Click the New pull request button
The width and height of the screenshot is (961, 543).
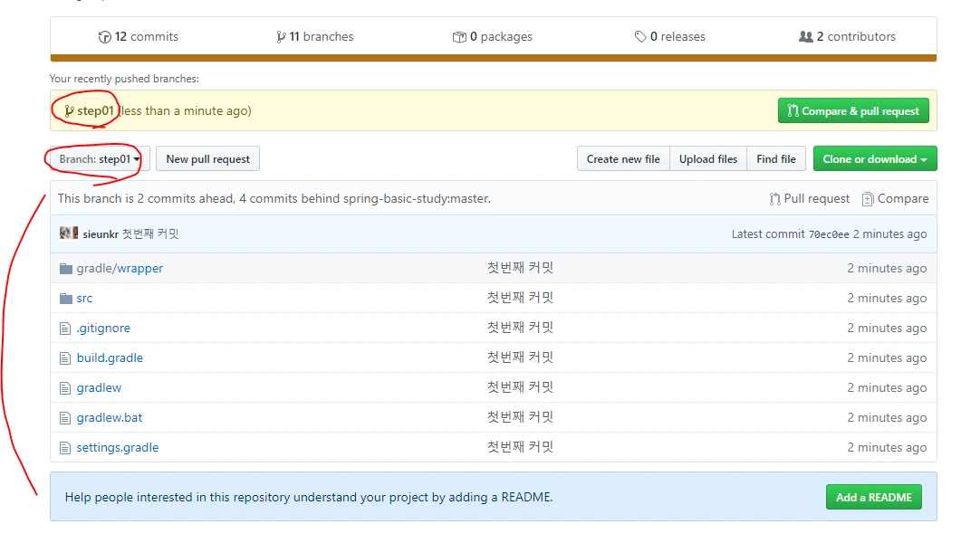click(x=207, y=159)
